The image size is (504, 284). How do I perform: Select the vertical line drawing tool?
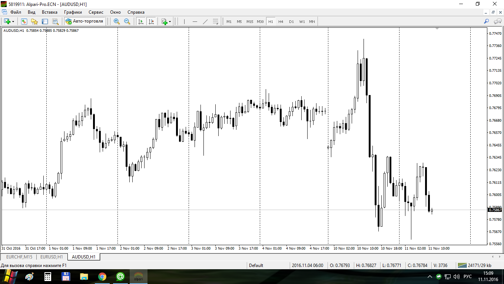pos(184,21)
